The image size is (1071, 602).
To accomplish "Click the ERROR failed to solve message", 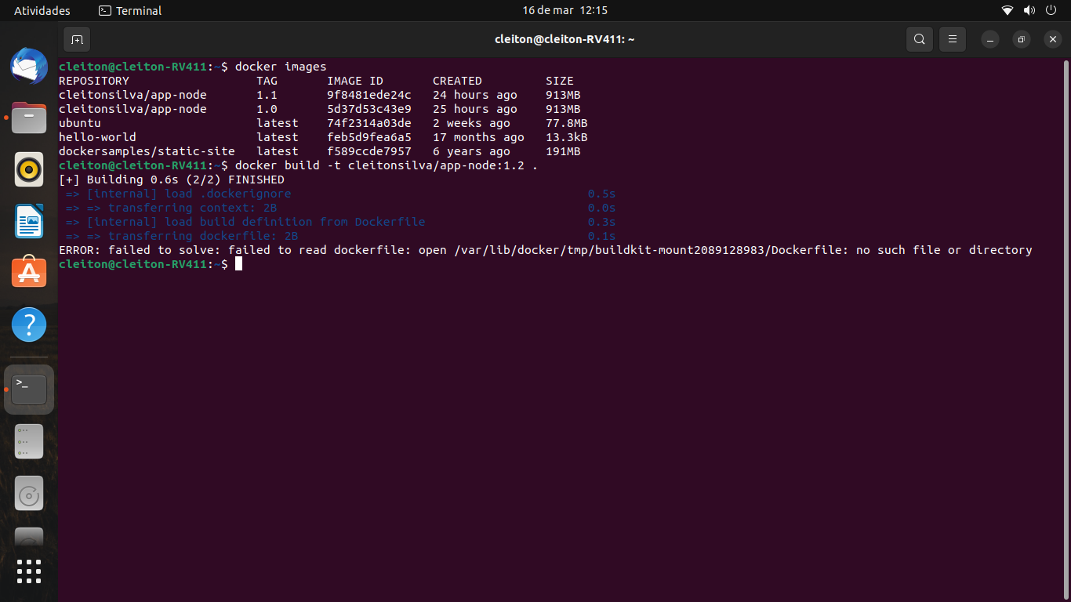I will 546,250.
